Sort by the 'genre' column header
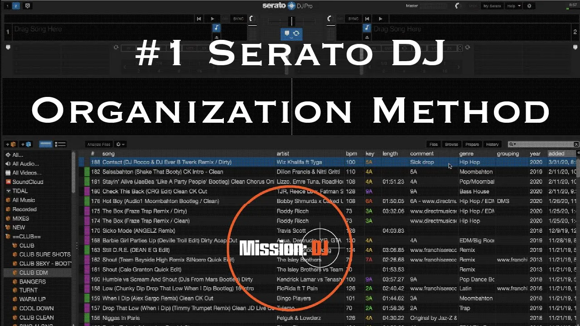This screenshot has width=580, height=326. [466, 154]
